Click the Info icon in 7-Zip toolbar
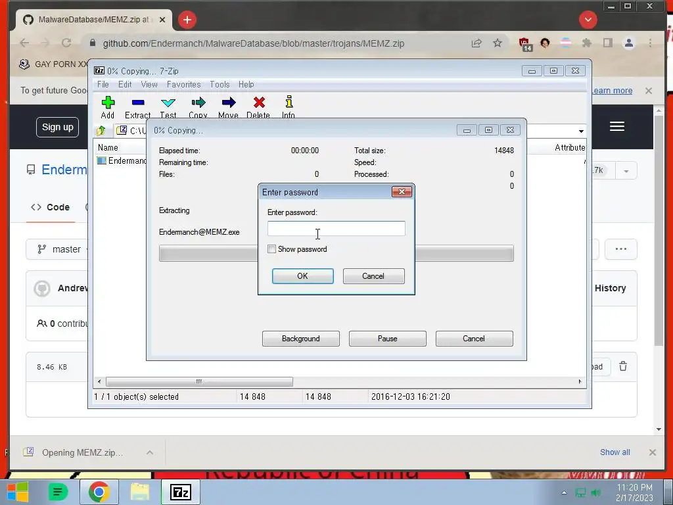Screen dimensions: 673x505 coord(289,102)
